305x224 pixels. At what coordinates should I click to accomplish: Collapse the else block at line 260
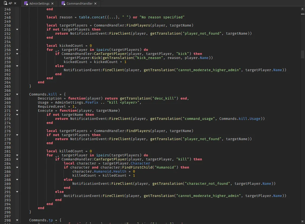click(17, 66)
